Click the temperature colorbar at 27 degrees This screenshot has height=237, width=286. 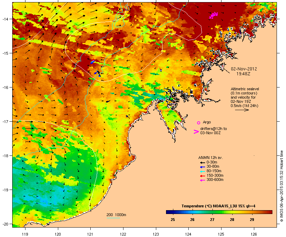click(212, 212)
